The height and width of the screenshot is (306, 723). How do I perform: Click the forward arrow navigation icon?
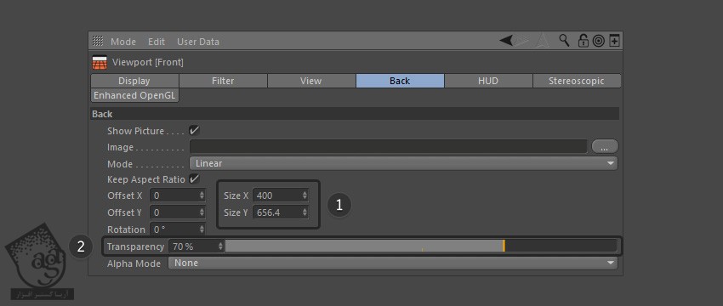tap(522, 41)
